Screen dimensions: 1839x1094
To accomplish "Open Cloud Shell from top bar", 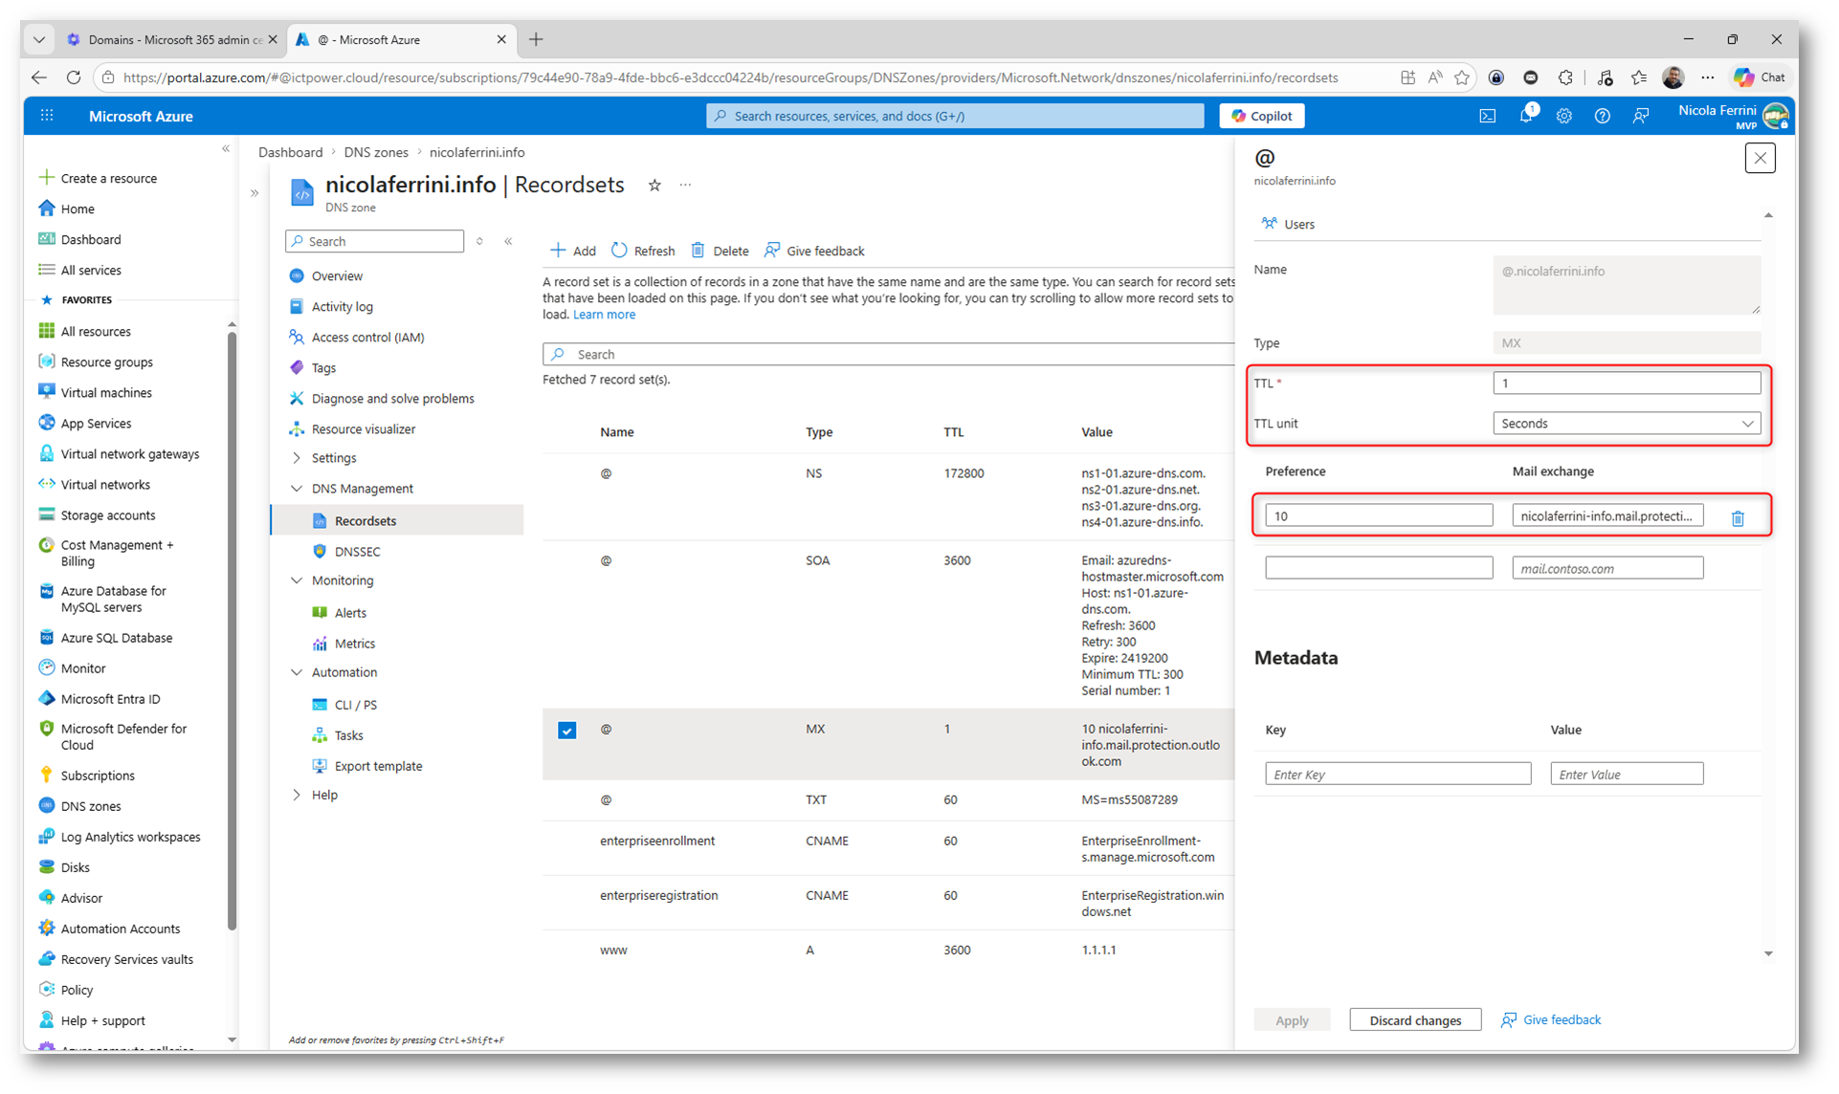I will tap(1487, 116).
